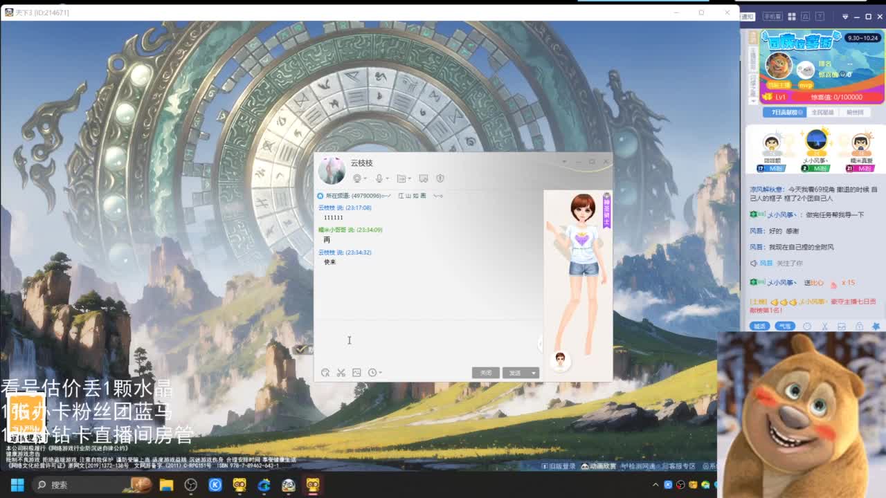Image resolution: width=886 pixels, height=498 pixels.
Task: Open emoji picker in chat toolbar
Action: point(325,373)
